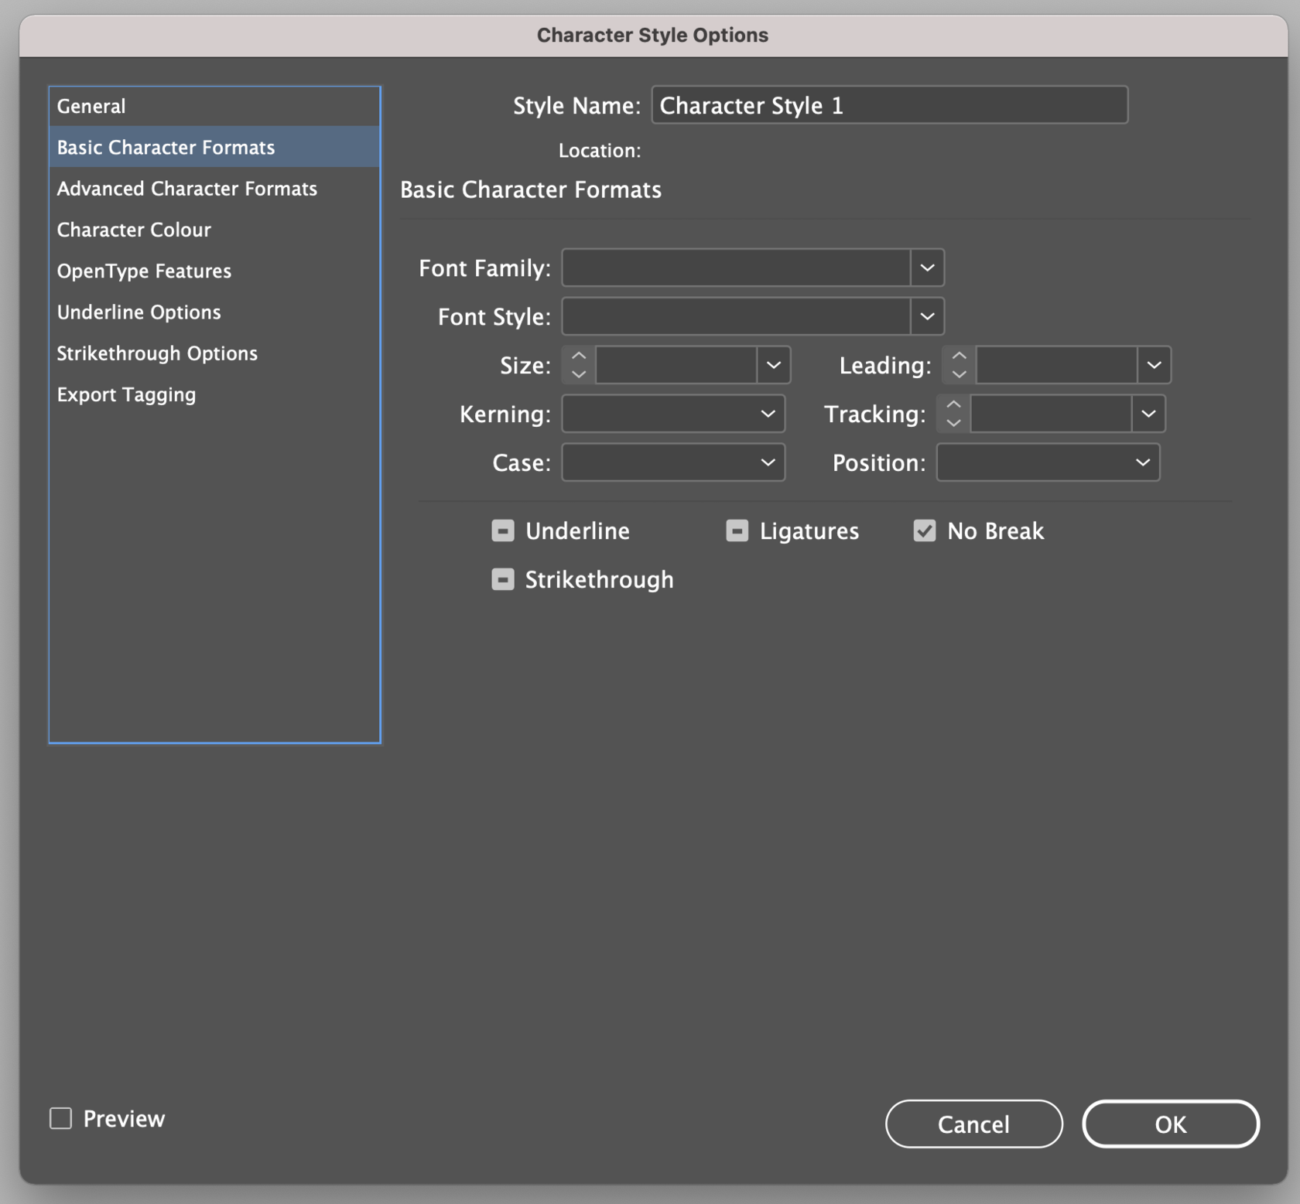Screen dimensions: 1300x1204
Task: Open the Kerning dropdown menu
Action: (673, 414)
